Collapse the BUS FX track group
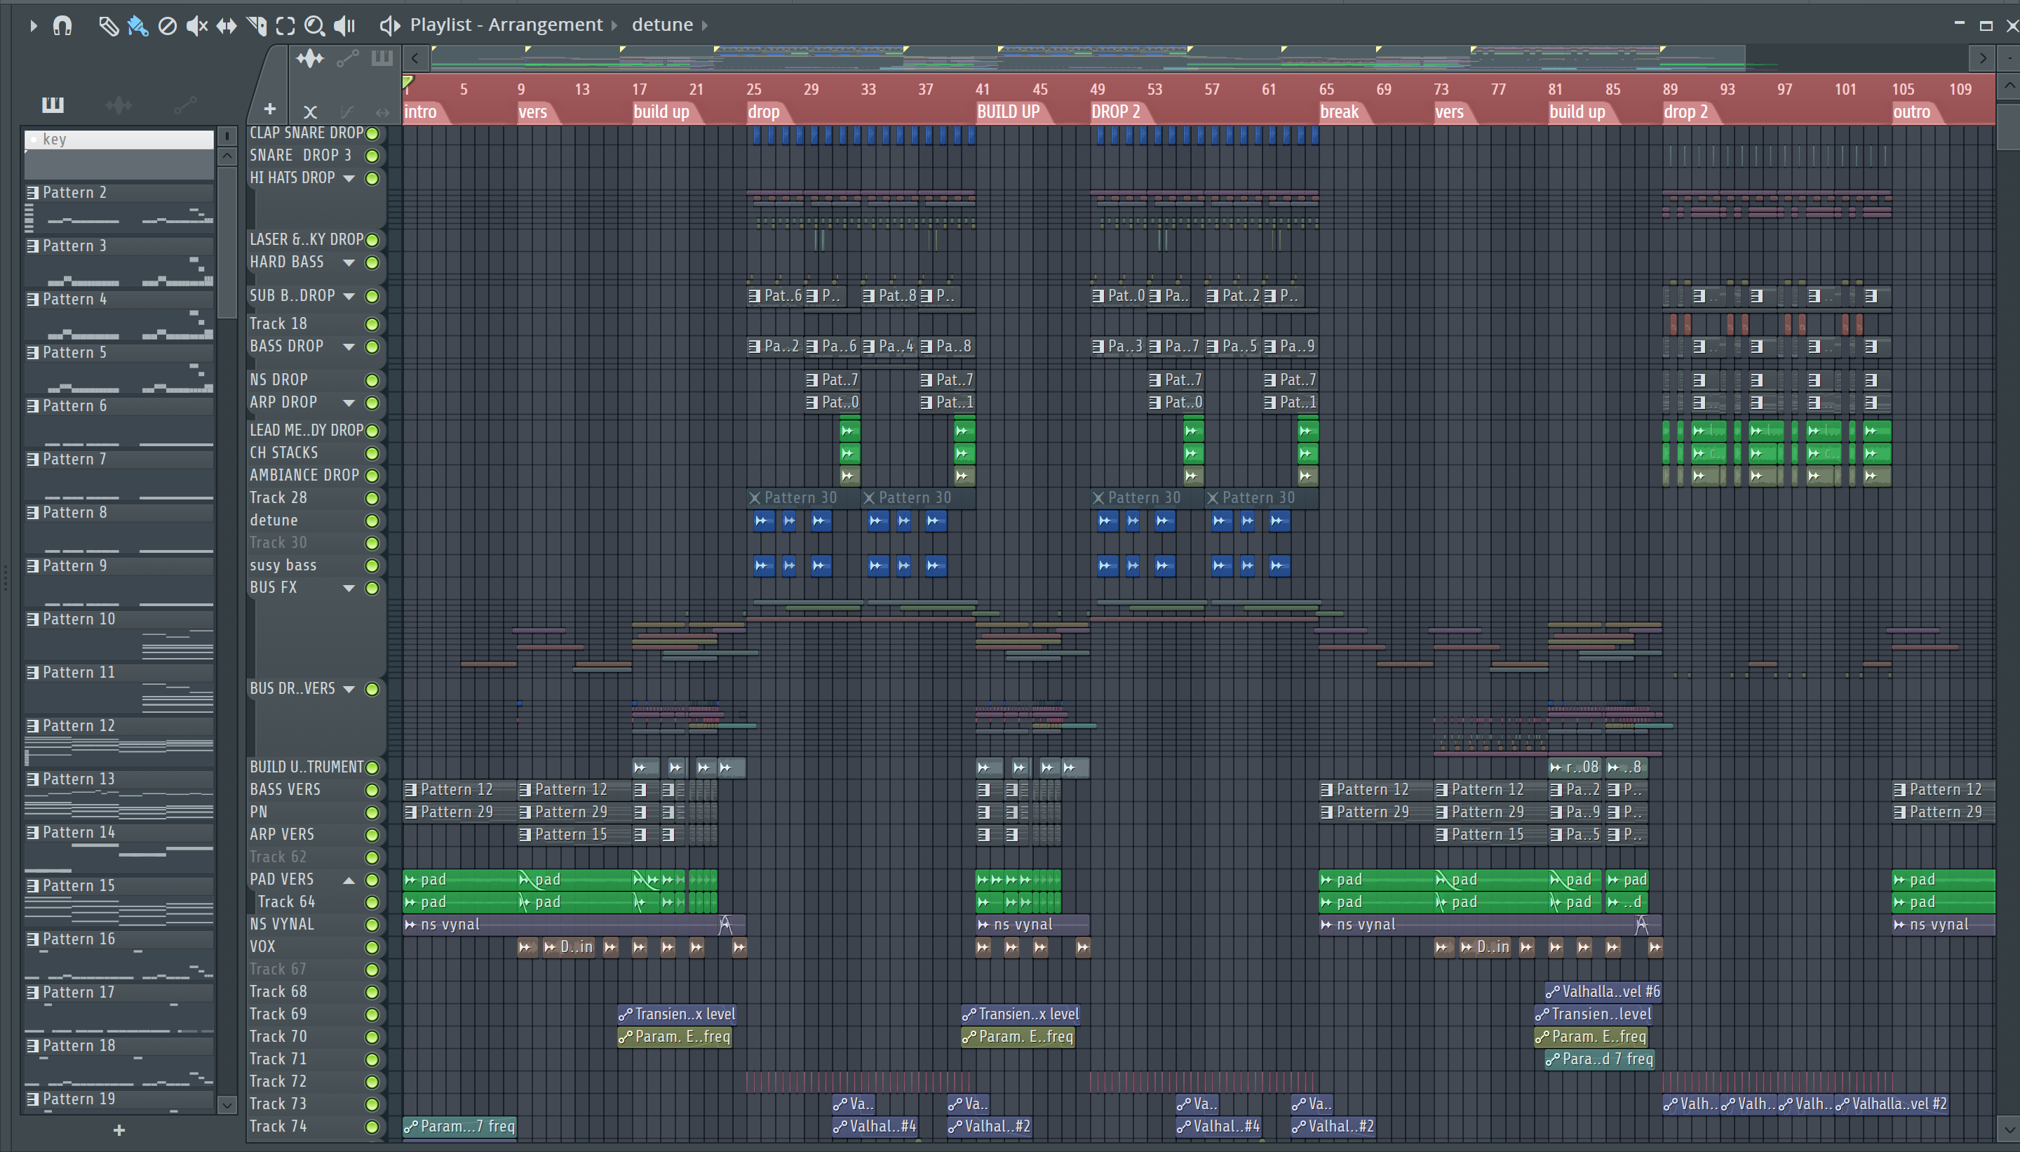 pos(349,588)
